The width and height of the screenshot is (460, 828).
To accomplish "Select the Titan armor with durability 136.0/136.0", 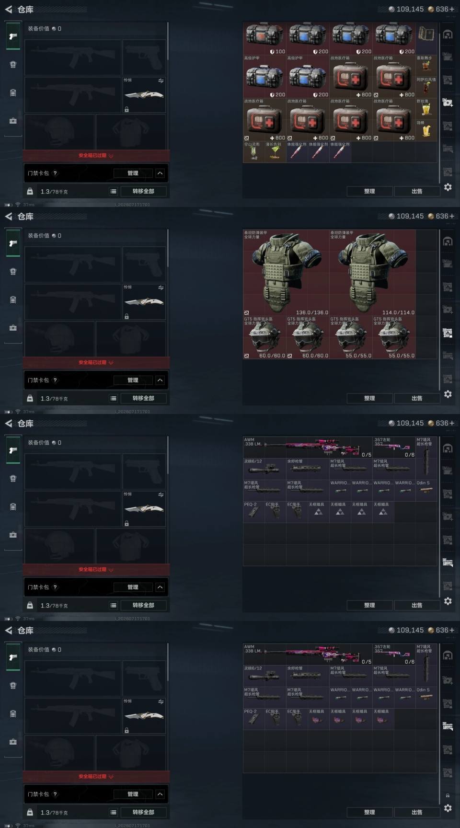I will (286, 272).
